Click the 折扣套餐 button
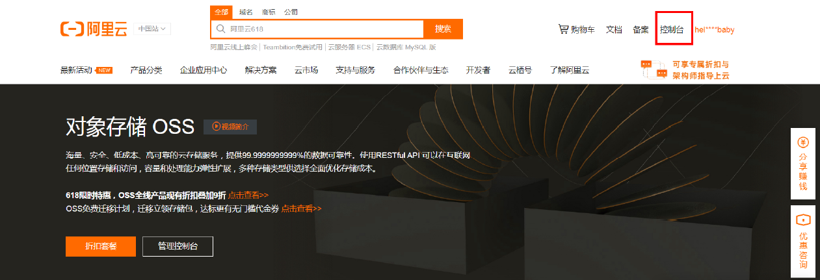This screenshot has width=820, height=280. [x=101, y=246]
